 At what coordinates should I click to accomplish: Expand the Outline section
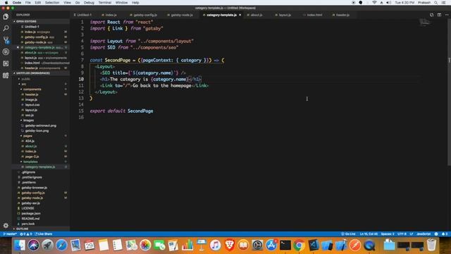point(41,229)
